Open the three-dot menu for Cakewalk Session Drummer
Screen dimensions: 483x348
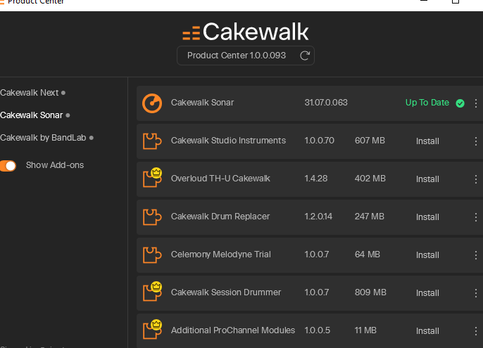[476, 293]
